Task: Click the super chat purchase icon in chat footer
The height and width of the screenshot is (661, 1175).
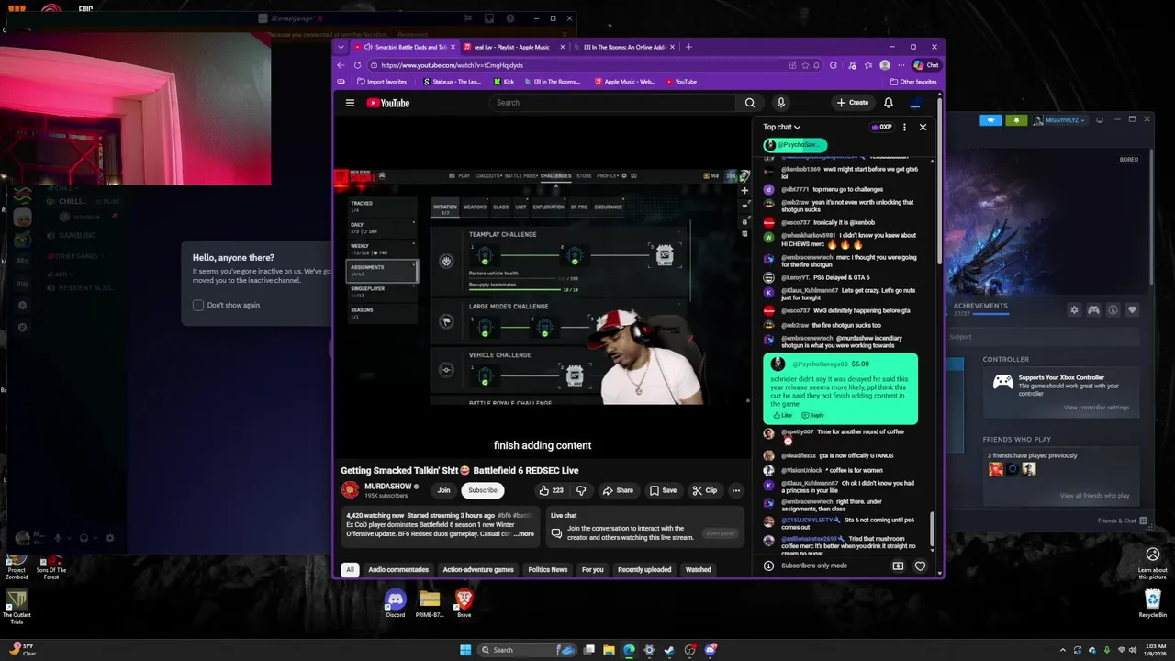Action: click(898, 566)
